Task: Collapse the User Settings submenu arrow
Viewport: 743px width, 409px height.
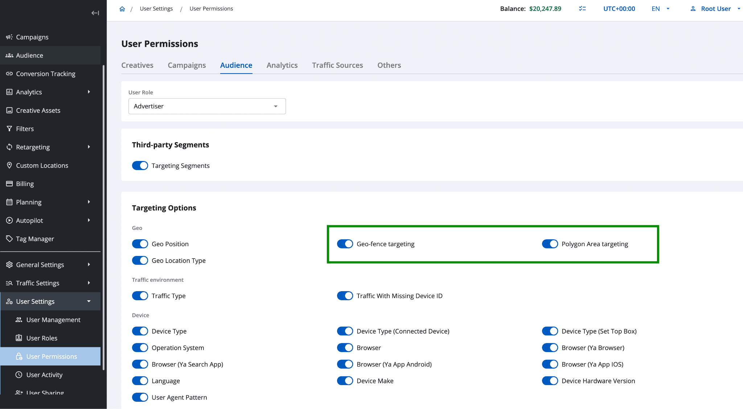Action: click(89, 301)
